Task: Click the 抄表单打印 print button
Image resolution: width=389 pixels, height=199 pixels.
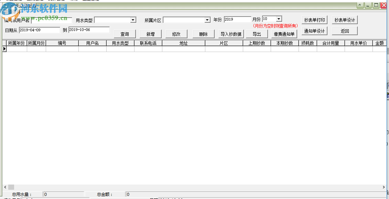Action: [x=315, y=20]
